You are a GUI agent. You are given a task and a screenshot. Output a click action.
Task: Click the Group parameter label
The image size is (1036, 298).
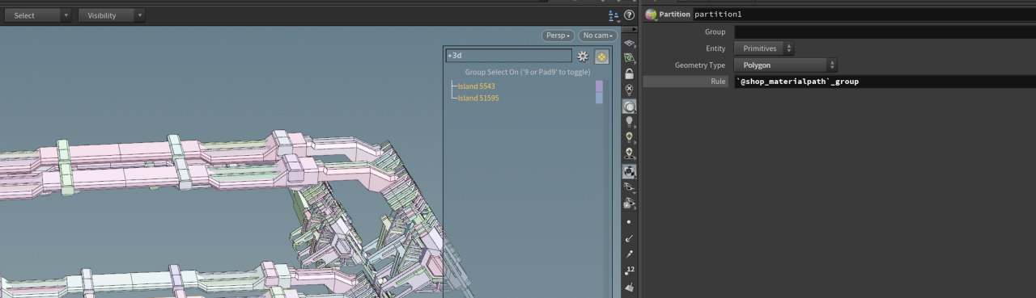715,31
